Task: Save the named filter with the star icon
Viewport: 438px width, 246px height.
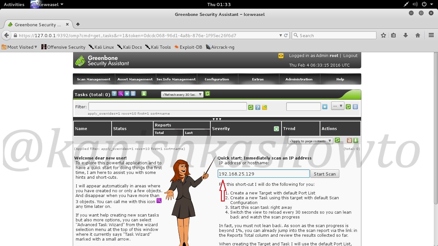Action: point(325,107)
